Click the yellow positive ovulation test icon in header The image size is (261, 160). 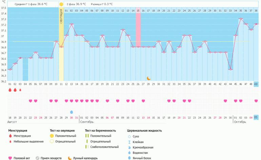61,4
